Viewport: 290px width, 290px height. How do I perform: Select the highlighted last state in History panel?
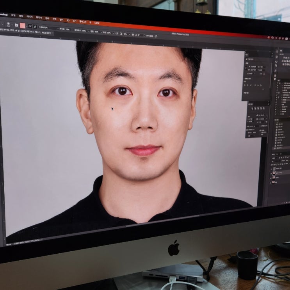coord(281,148)
